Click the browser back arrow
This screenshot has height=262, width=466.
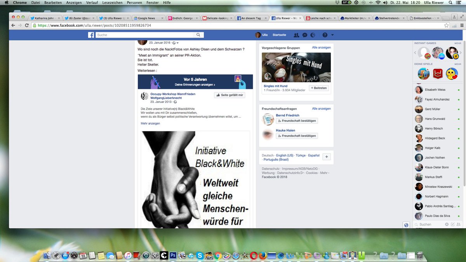coord(14,25)
